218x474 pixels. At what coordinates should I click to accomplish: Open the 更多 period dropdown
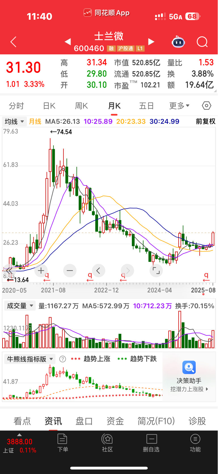point(179,106)
